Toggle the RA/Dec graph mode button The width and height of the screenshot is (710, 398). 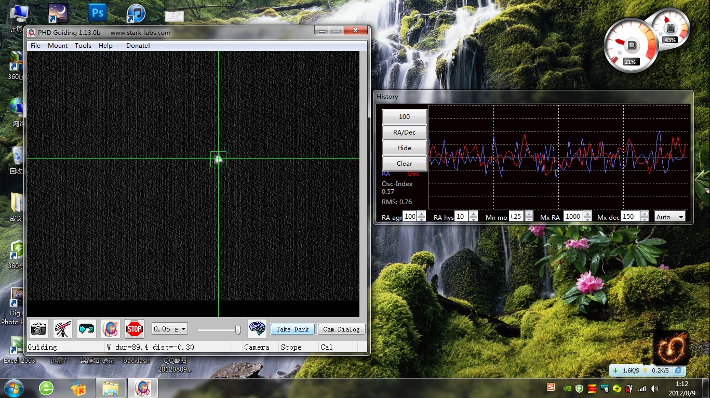[x=405, y=132]
